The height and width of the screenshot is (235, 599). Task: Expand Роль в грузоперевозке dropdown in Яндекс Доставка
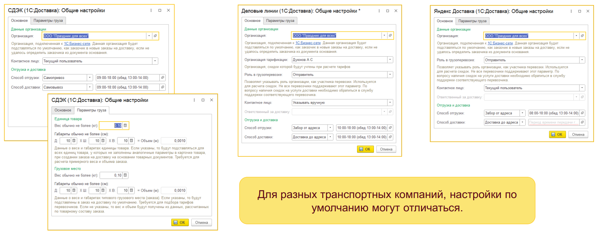click(582, 60)
